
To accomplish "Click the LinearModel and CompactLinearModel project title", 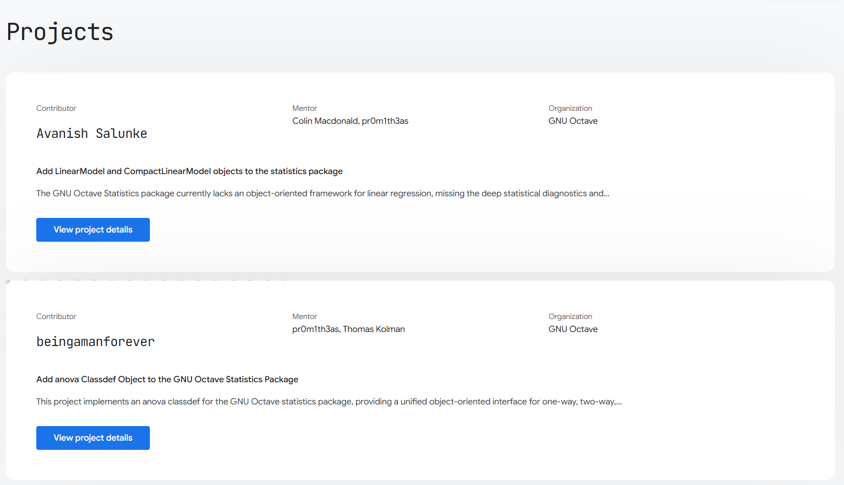I will point(189,171).
